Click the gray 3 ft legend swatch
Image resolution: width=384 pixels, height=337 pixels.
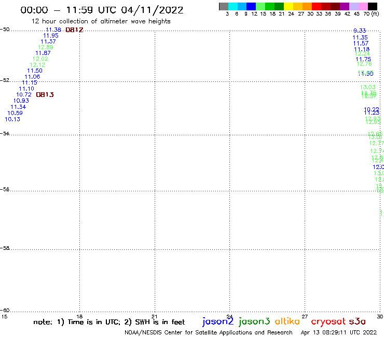coord(224,7)
